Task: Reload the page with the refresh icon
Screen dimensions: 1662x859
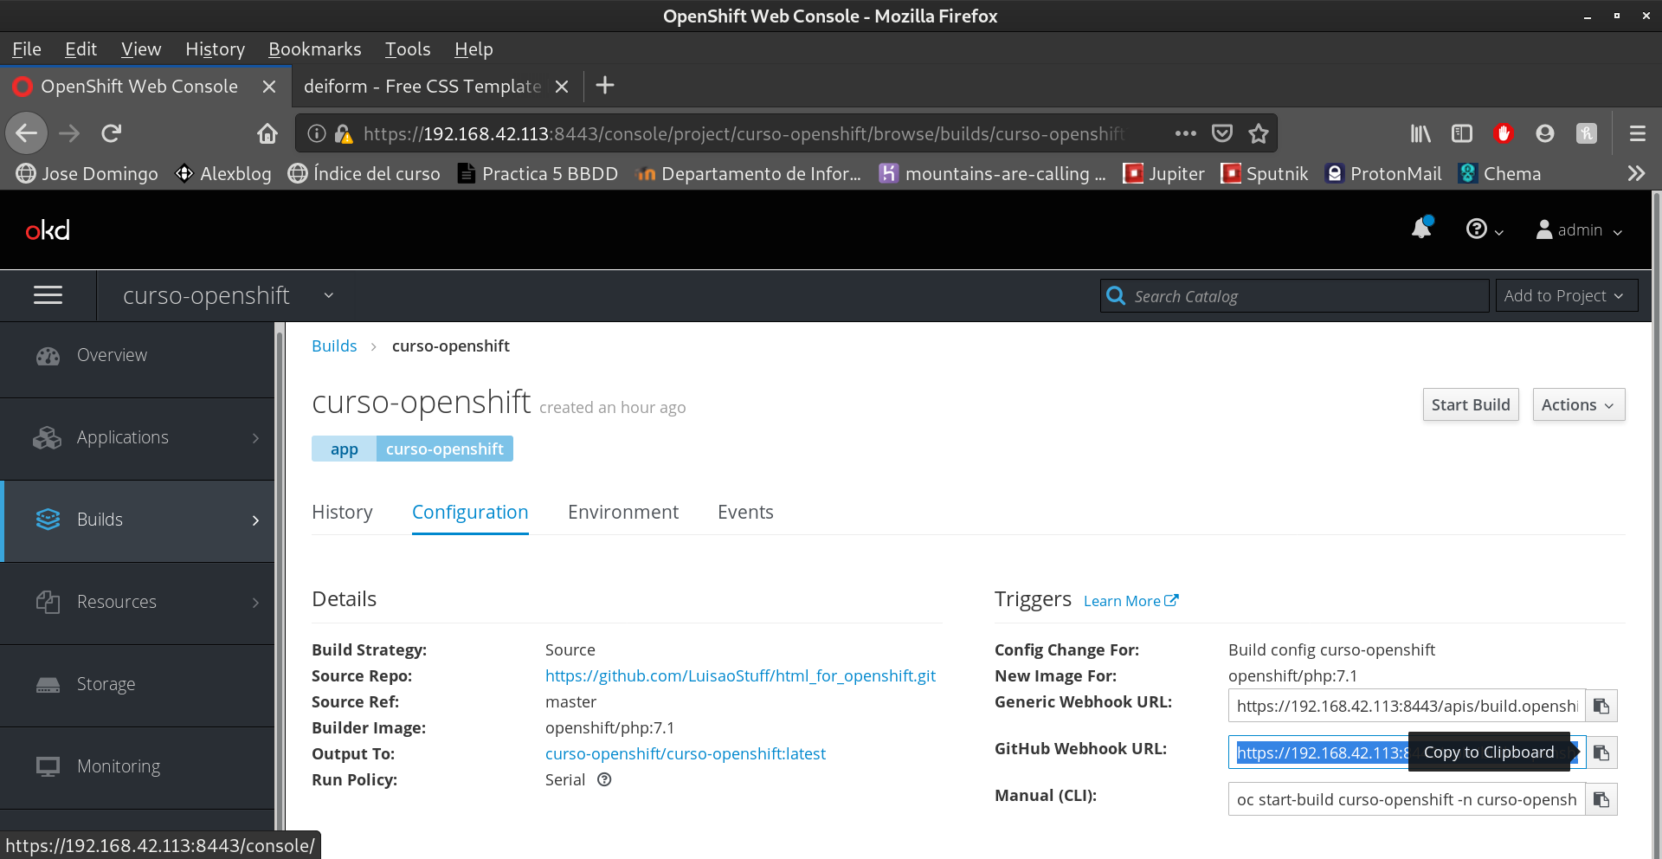Action: (112, 133)
